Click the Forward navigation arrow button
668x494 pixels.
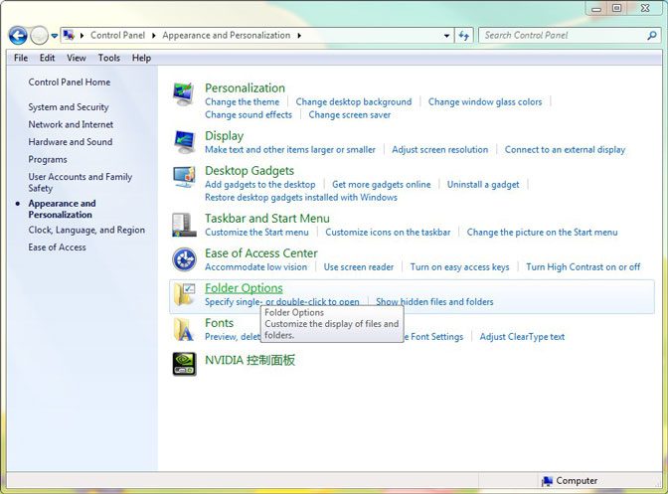[39, 36]
